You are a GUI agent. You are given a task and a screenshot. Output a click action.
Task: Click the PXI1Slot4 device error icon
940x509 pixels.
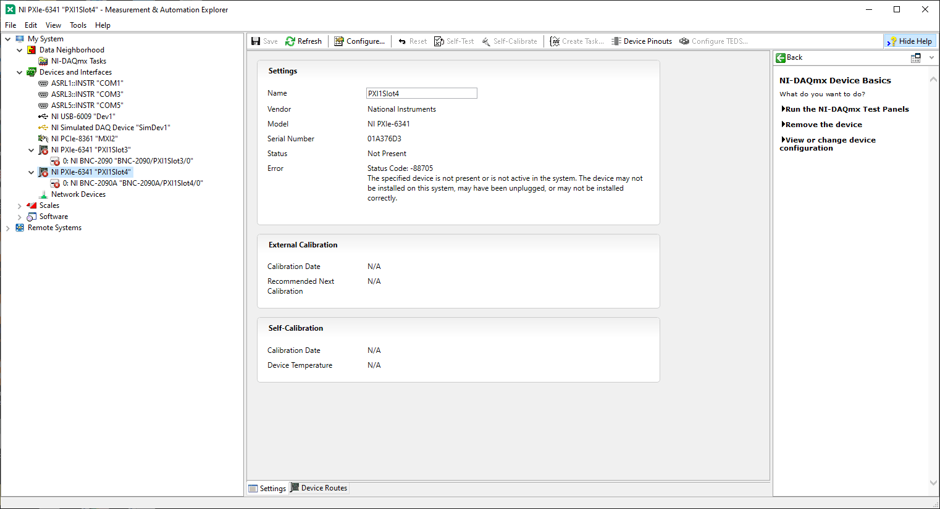(x=43, y=172)
